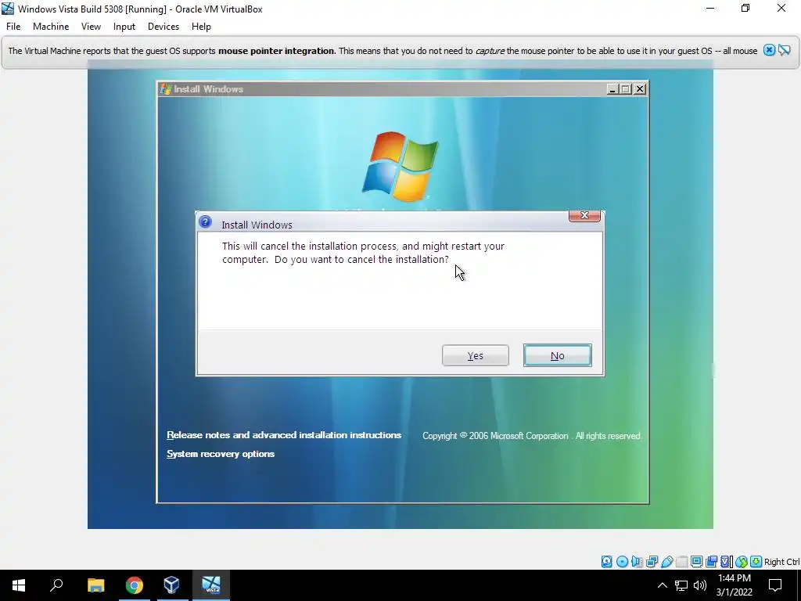801x601 pixels.
Task: Open System recovery options link
Action: pyautogui.click(x=221, y=454)
